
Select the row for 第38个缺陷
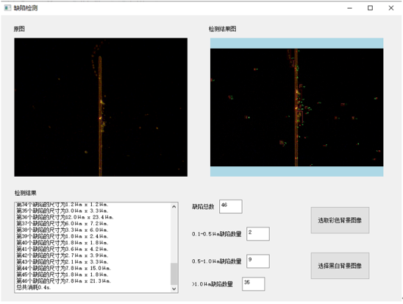[63, 230]
